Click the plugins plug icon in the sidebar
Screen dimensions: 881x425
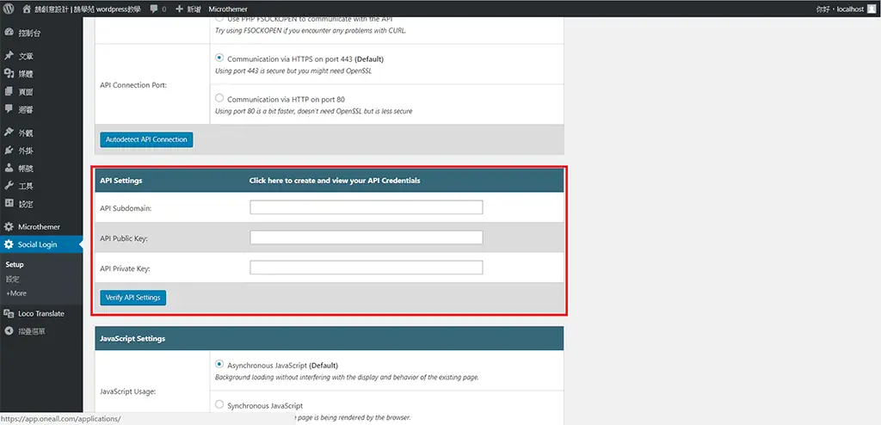pos(9,151)
